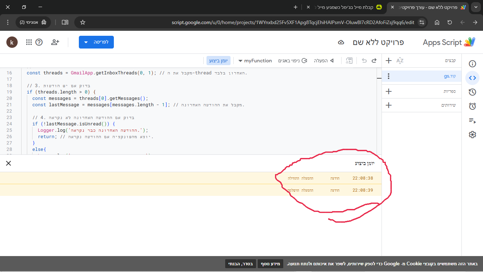The image size is (483, 272).
Task: Toggle the יומן ביצוע execution log button
Action: coord(219,61)
